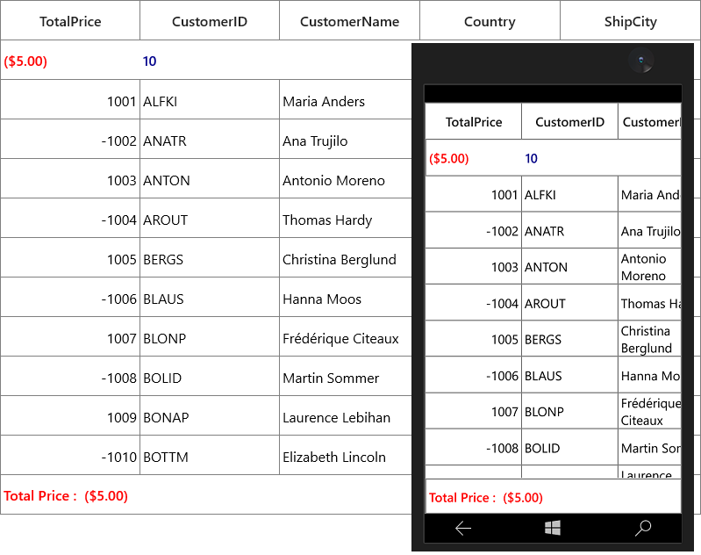Select the Maria Anders cell in desktop grid
The image size is (701, 555).
[346, 100]
